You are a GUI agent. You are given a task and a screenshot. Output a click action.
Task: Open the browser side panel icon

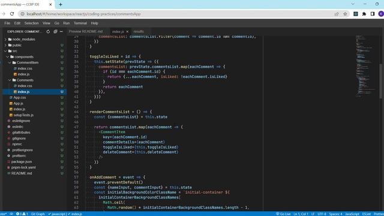coord(373,14)
